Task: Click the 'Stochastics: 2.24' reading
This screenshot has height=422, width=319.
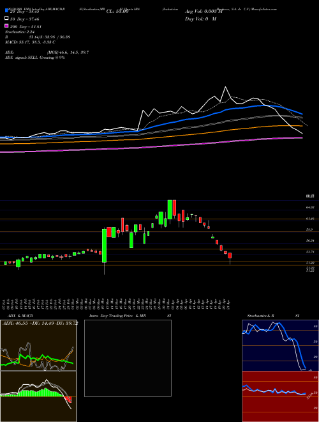Action: [x=20, y=32]
